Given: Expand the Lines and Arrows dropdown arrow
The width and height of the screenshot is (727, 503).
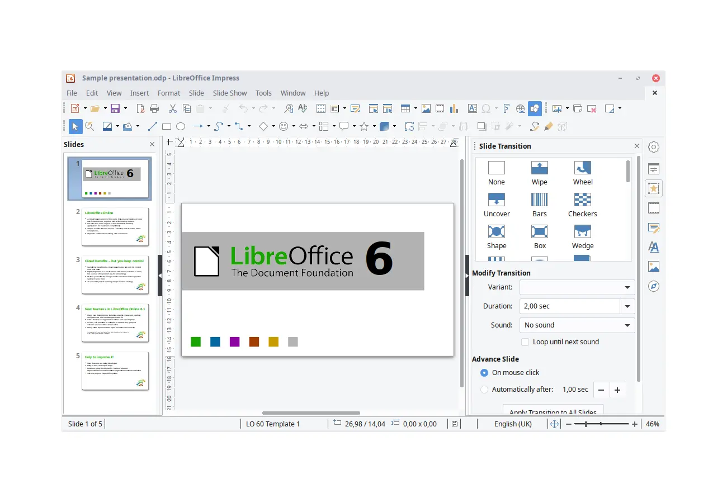Looking at the screenshot, I should click(x=209, y=126).
